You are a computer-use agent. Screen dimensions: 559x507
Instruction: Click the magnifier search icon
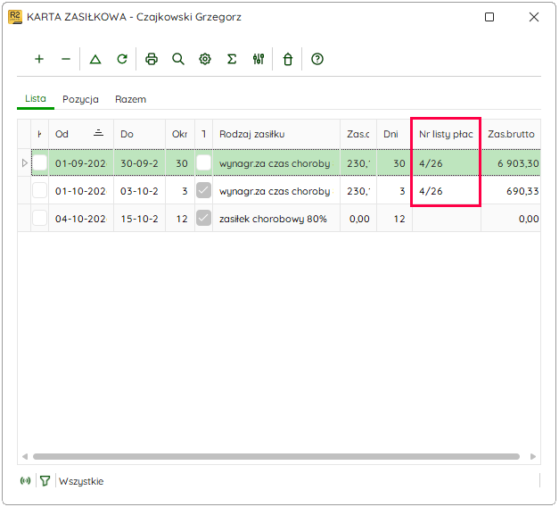[178, 59]
